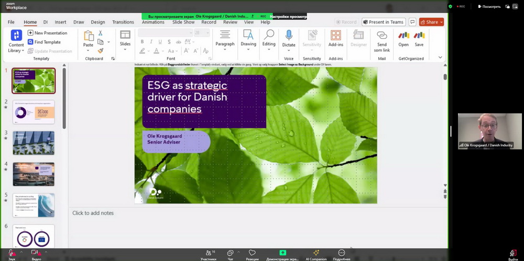This screenshot has width=524, height=261.
Task: Click Send som link
Action: [x=381, y=41]
